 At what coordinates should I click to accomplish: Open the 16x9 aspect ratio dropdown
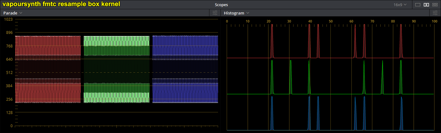click(400, 5)
